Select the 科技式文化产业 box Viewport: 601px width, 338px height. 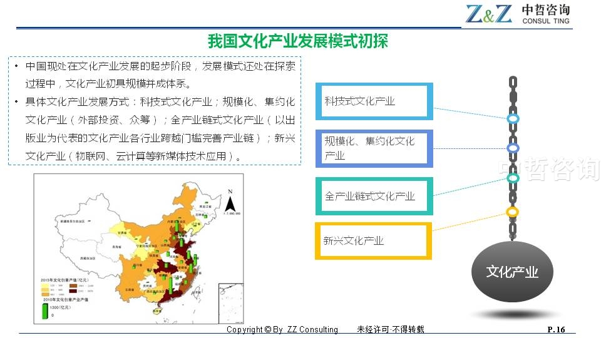point(374,101)
